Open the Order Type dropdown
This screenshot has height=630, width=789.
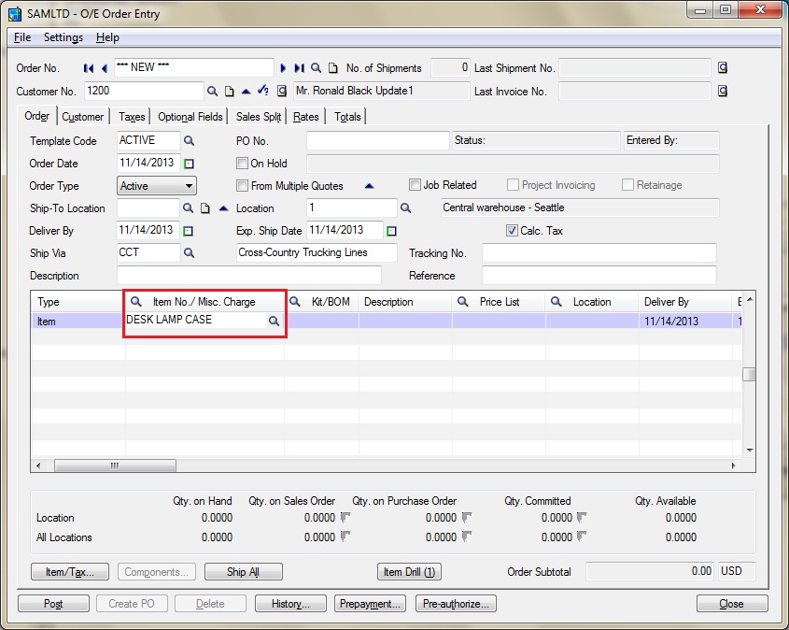(157, 186)
